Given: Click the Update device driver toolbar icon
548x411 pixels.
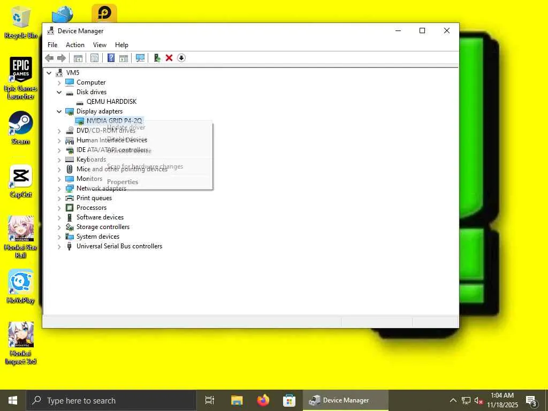Looking at the screenshot, I should click(157, 58).
